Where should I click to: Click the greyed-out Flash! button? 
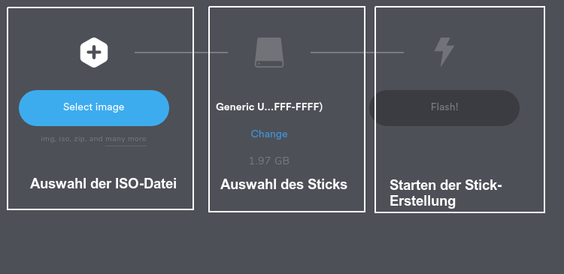coord(444,108)
